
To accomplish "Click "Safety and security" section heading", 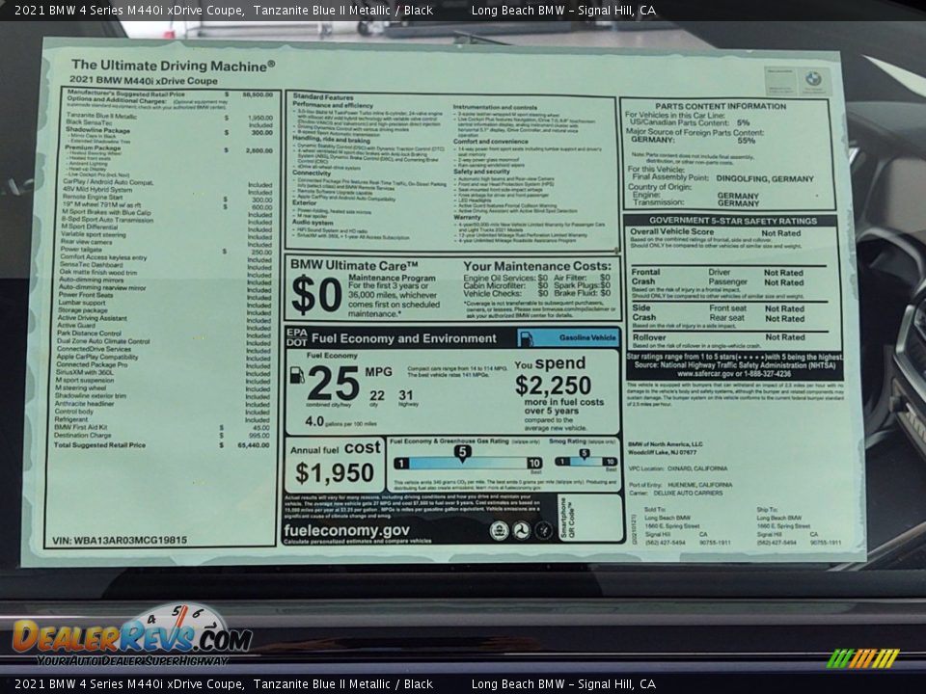I will 481,172.
